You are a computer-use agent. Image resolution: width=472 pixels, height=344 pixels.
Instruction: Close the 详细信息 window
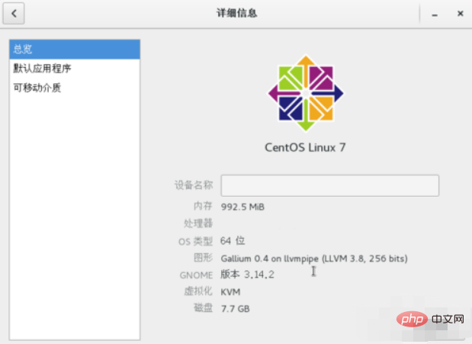(x=459, y=14)
